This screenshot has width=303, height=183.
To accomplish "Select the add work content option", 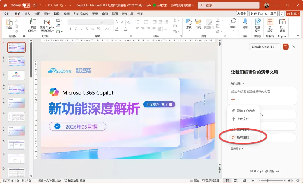I will (x=243, y=111).
